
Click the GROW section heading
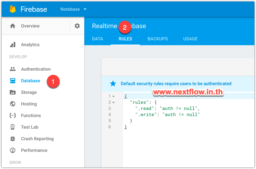tap(15, 163)
